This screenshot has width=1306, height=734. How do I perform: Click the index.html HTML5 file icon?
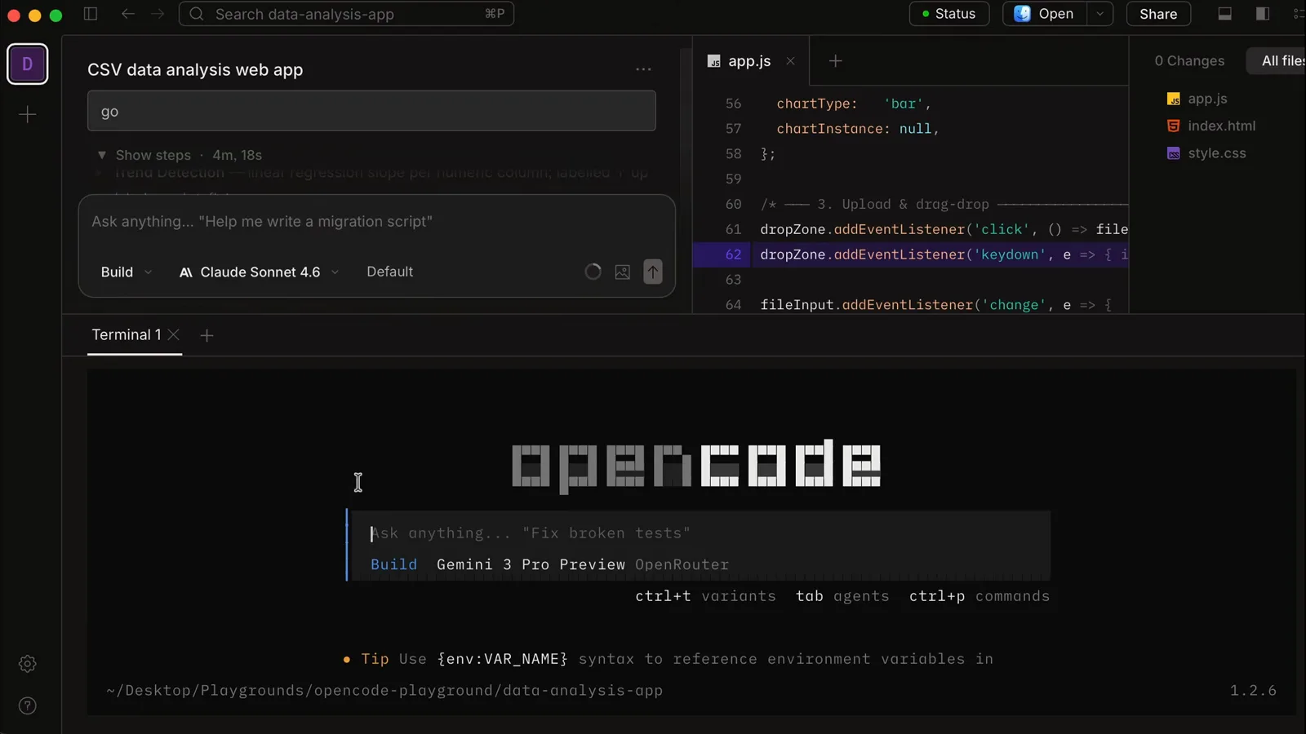[1174, 126]
